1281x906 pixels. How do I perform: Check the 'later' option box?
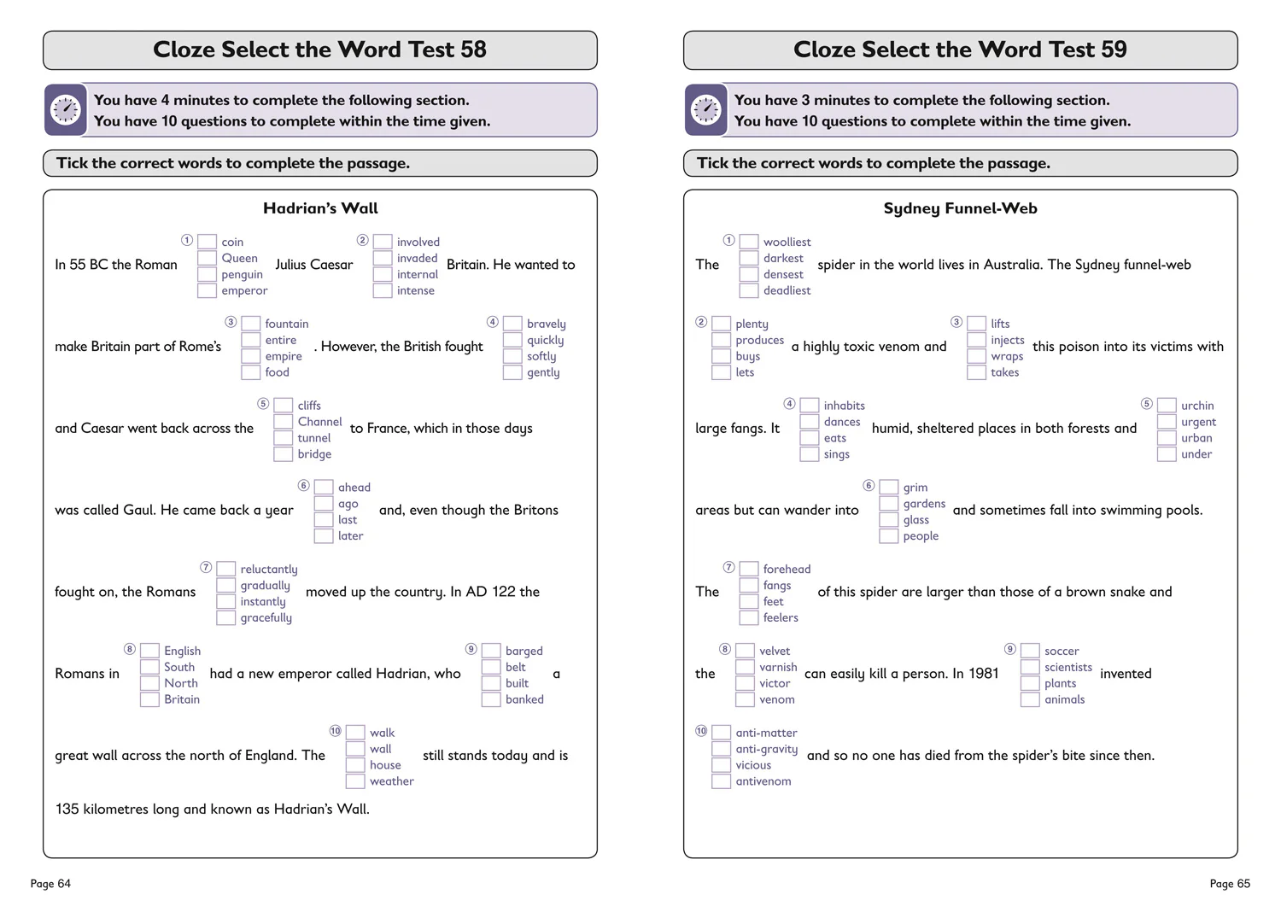coord(324,536)
